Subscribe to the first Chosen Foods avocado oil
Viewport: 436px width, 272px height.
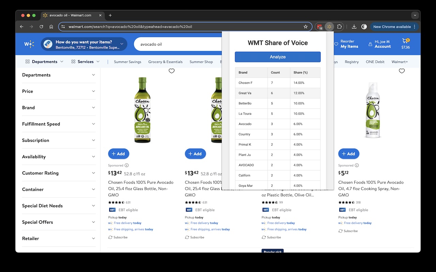118,237
